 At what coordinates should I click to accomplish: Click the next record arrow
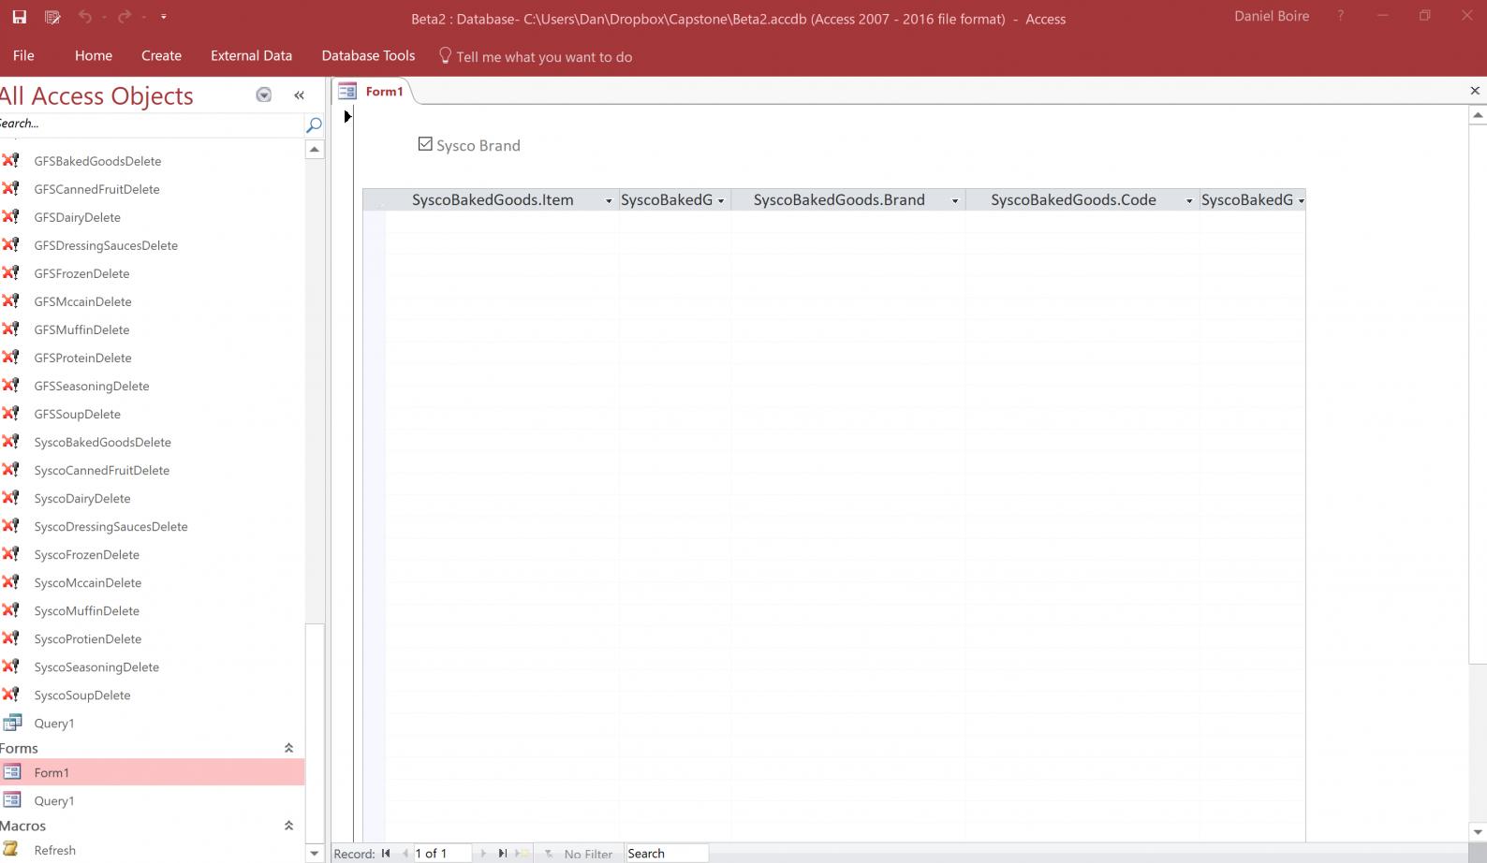[x=483, y=853]
